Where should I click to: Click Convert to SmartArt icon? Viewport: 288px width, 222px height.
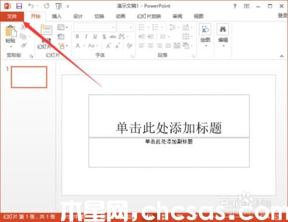[186, 46]
